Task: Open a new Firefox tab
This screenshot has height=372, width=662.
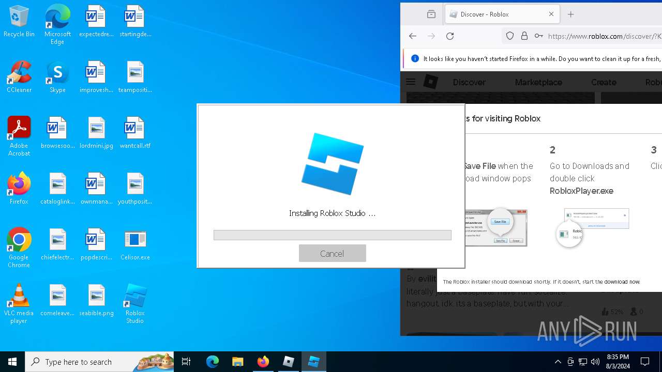Action: point(570,14)
